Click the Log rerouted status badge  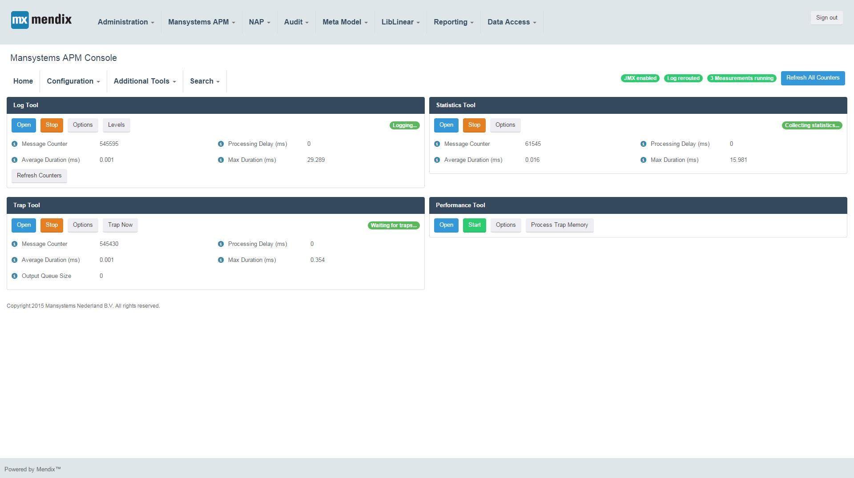tap(683, 78)
